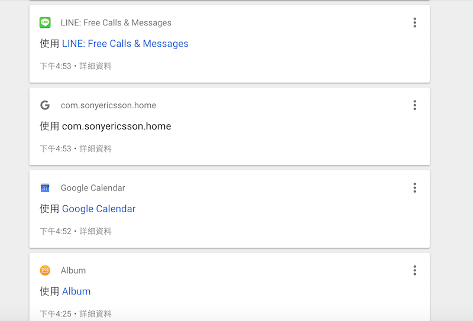Click the gray LINE: Free Calls & Messages header
Screen dimensions: 473x321
116,22
